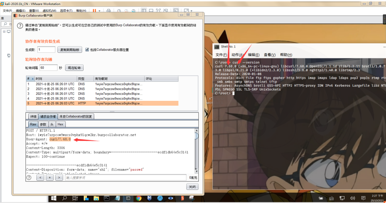Switch to the 头 view tab

[x=52, y=124]
